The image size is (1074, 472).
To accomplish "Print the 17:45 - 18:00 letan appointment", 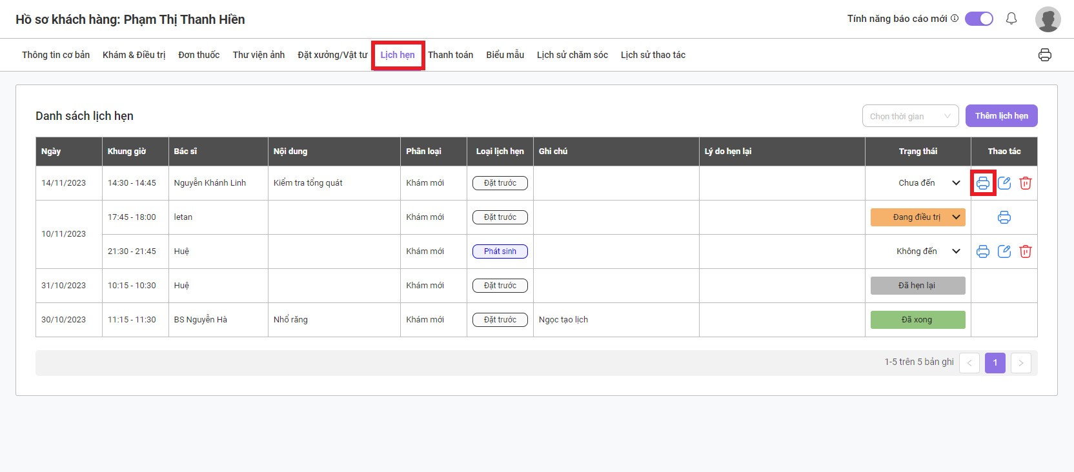I will [x=1004, y=217].
